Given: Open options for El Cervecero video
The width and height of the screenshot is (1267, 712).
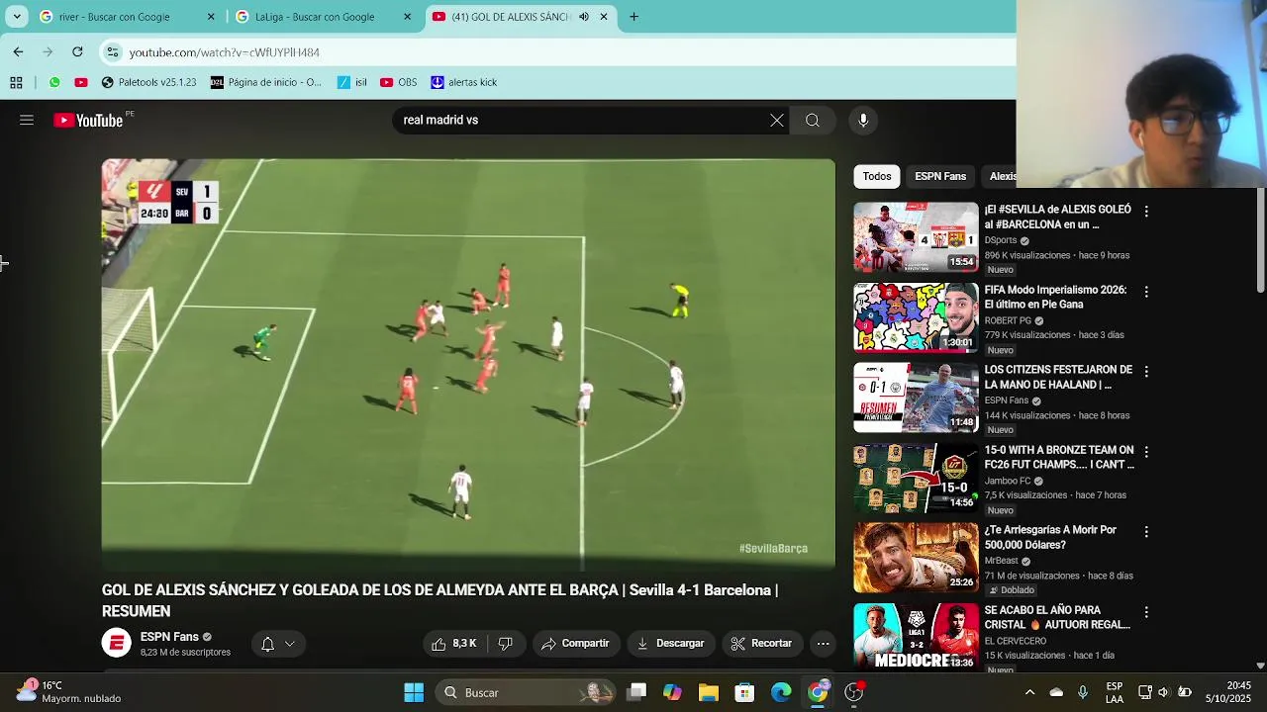Looking at the screenshot, I should click(1146, 612).
